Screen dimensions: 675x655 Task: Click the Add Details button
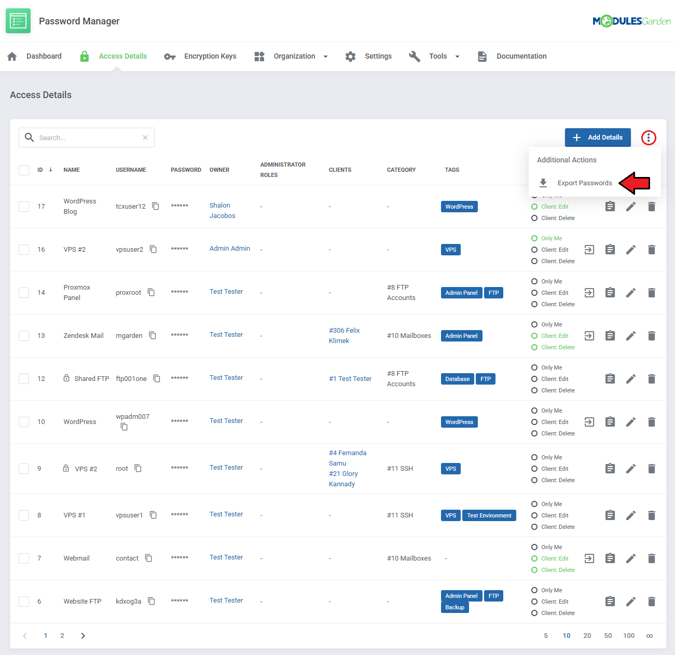[x=598, y=138]
